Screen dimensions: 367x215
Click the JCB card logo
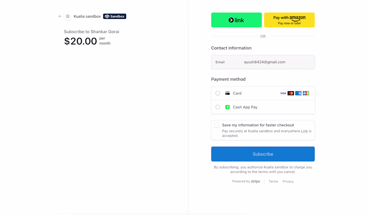[306, 94]
